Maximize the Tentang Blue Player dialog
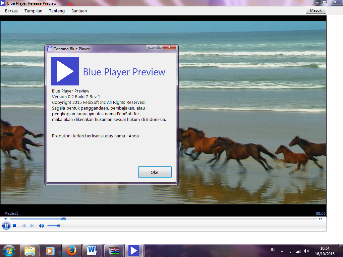 159,47
